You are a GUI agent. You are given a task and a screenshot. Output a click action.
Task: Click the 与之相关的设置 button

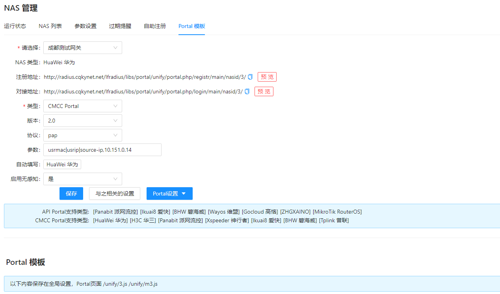click(x=115, y=194)
